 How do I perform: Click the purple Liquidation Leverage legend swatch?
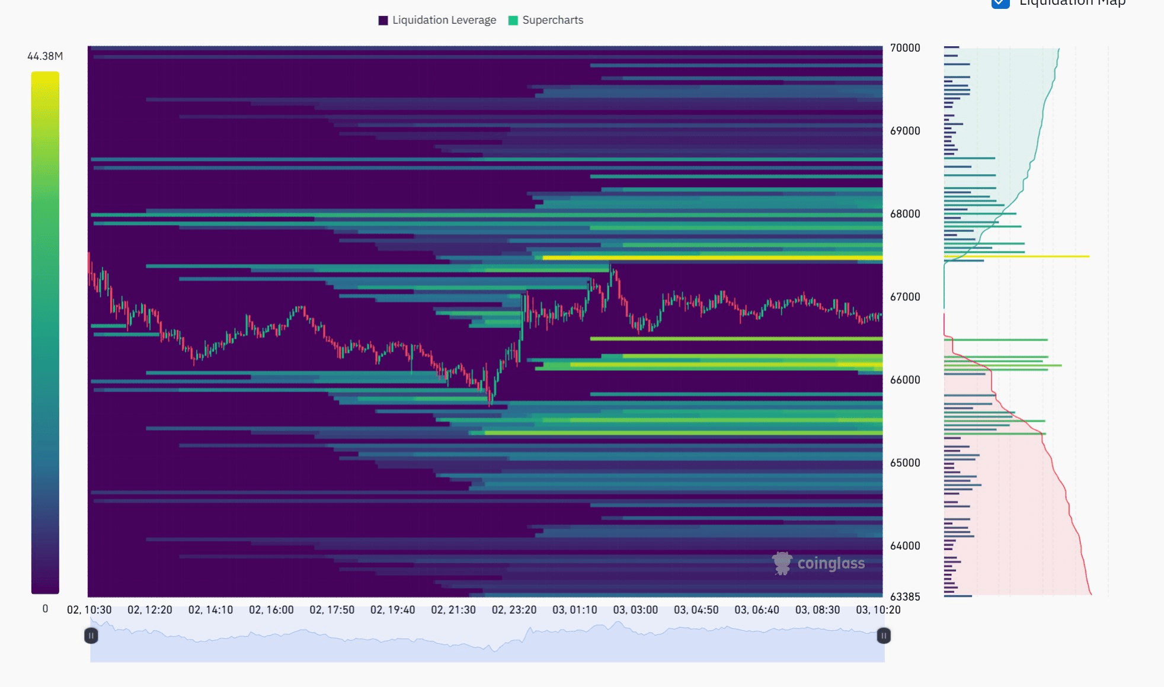click(x=383, y=20)
